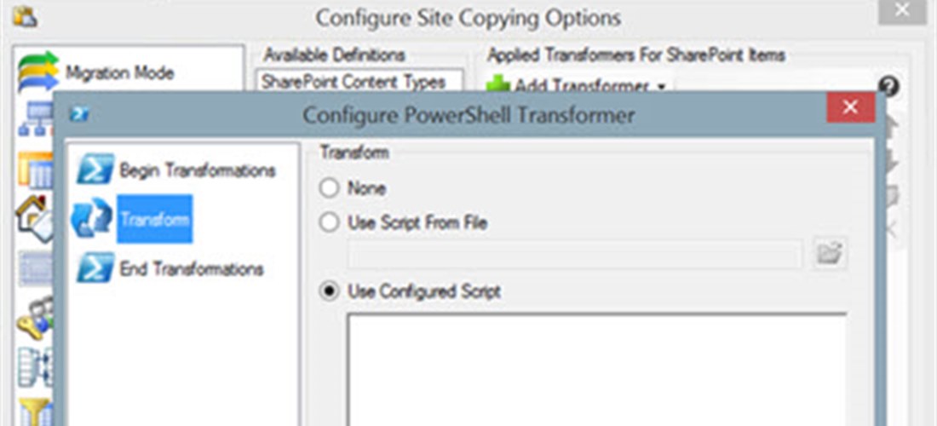Click the Add Transformer button text

pos(582,87)
